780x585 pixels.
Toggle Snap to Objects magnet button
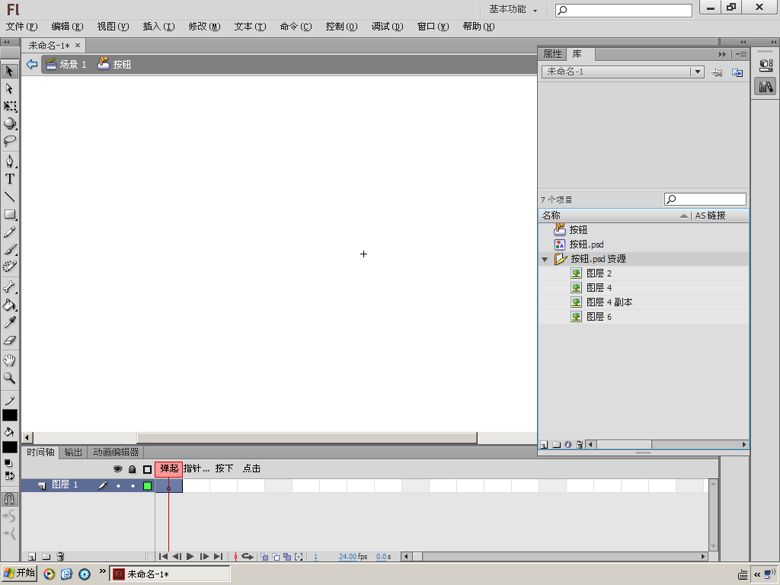(x=9, y=498)
